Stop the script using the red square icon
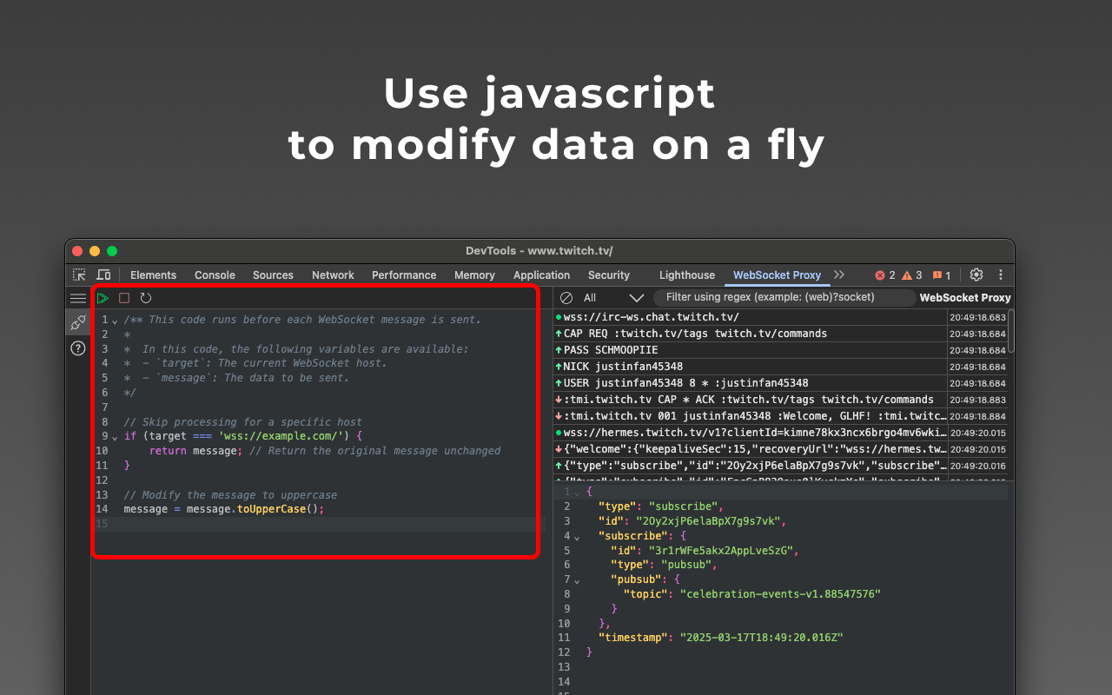The image size is (1112, 695). coord(124,298)
